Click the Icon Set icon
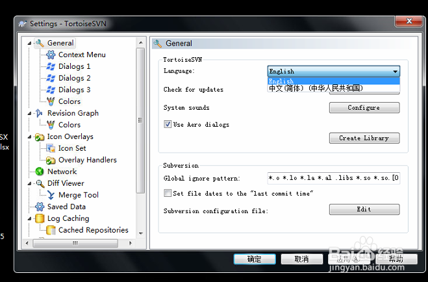This screenshot has height=282, width=428. click(51, 148)
